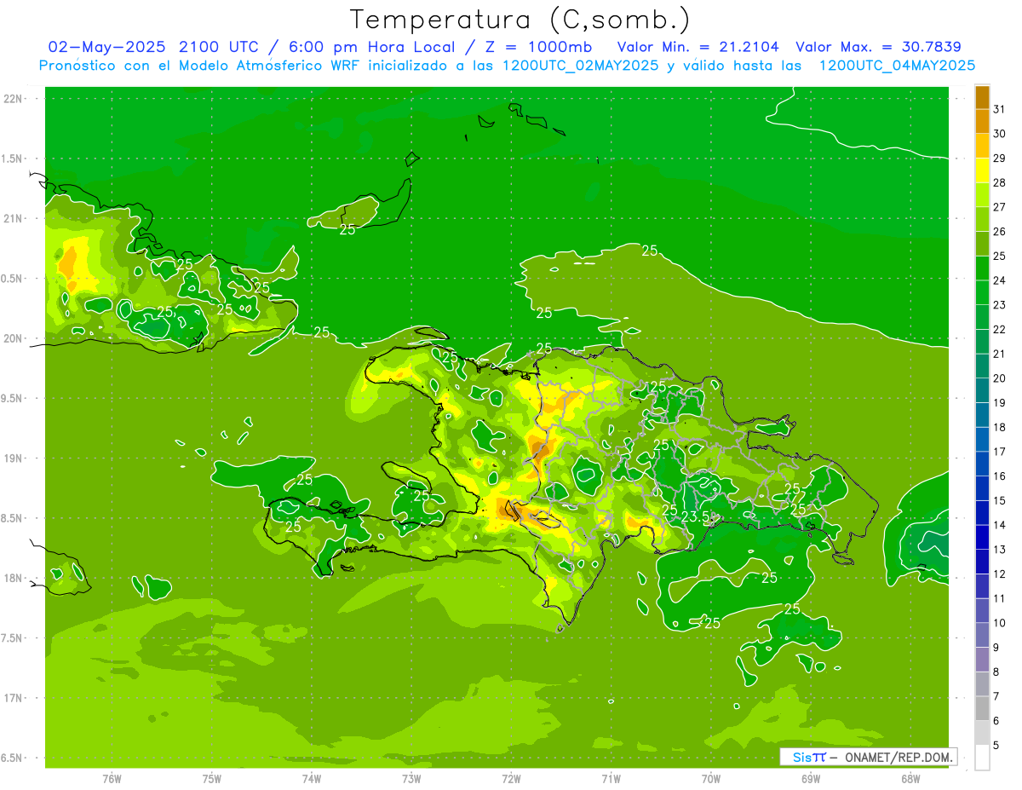The width and height of the screenshot is (1022, 790).
Task: Click the 6.5N latitude axis label
Action: tap(11, 758)
